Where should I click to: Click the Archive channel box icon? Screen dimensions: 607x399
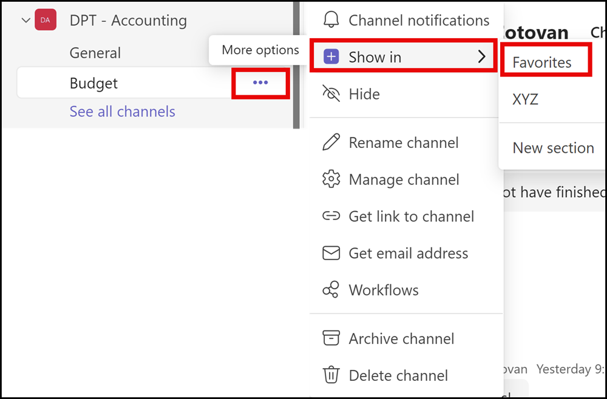click(x=331, y=338)
